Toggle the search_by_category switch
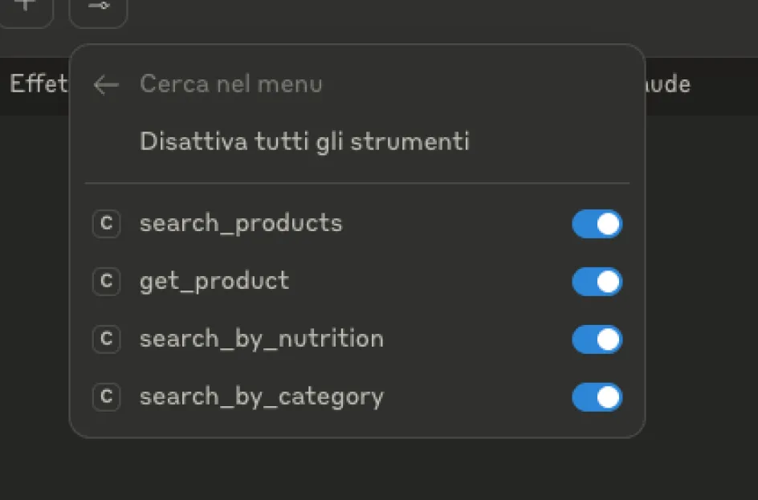The image size is (758, 500). pyautogui.click(x=597, y=397)
